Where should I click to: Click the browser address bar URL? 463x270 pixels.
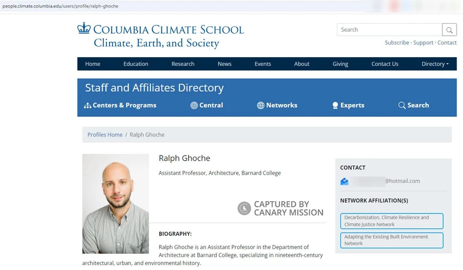click(x=60, y=6)
